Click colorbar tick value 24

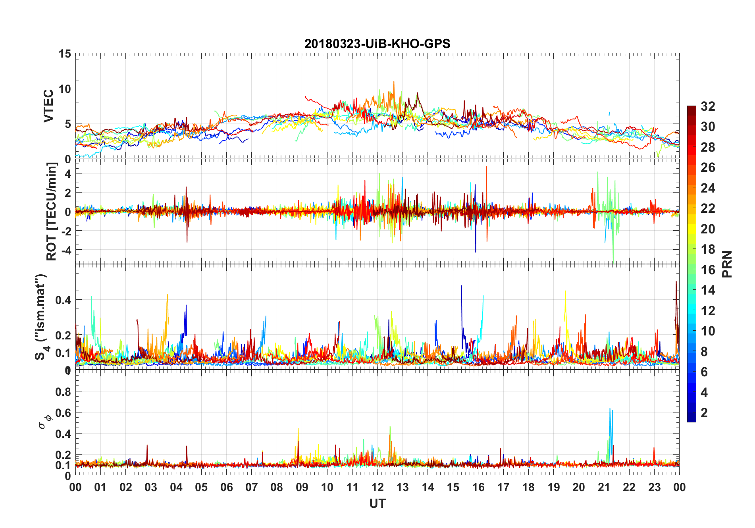tap(708, 188)
